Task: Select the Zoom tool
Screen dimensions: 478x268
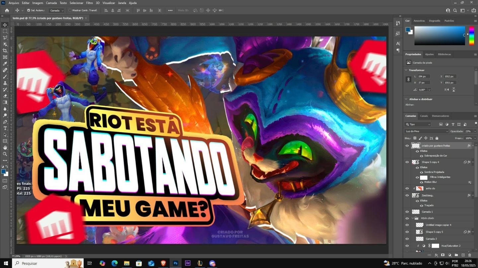Action: click(x=5, y=154)
